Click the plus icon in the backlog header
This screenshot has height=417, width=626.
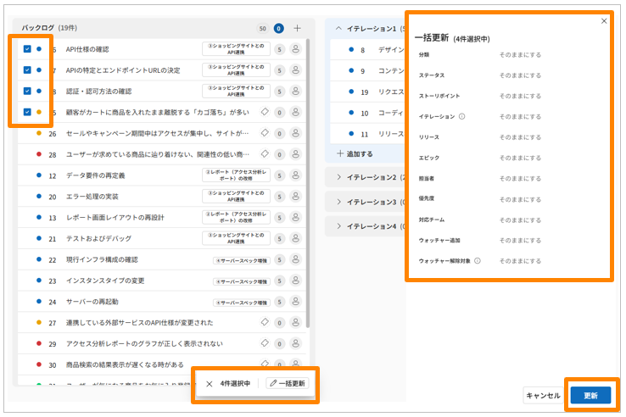[298, 28]
